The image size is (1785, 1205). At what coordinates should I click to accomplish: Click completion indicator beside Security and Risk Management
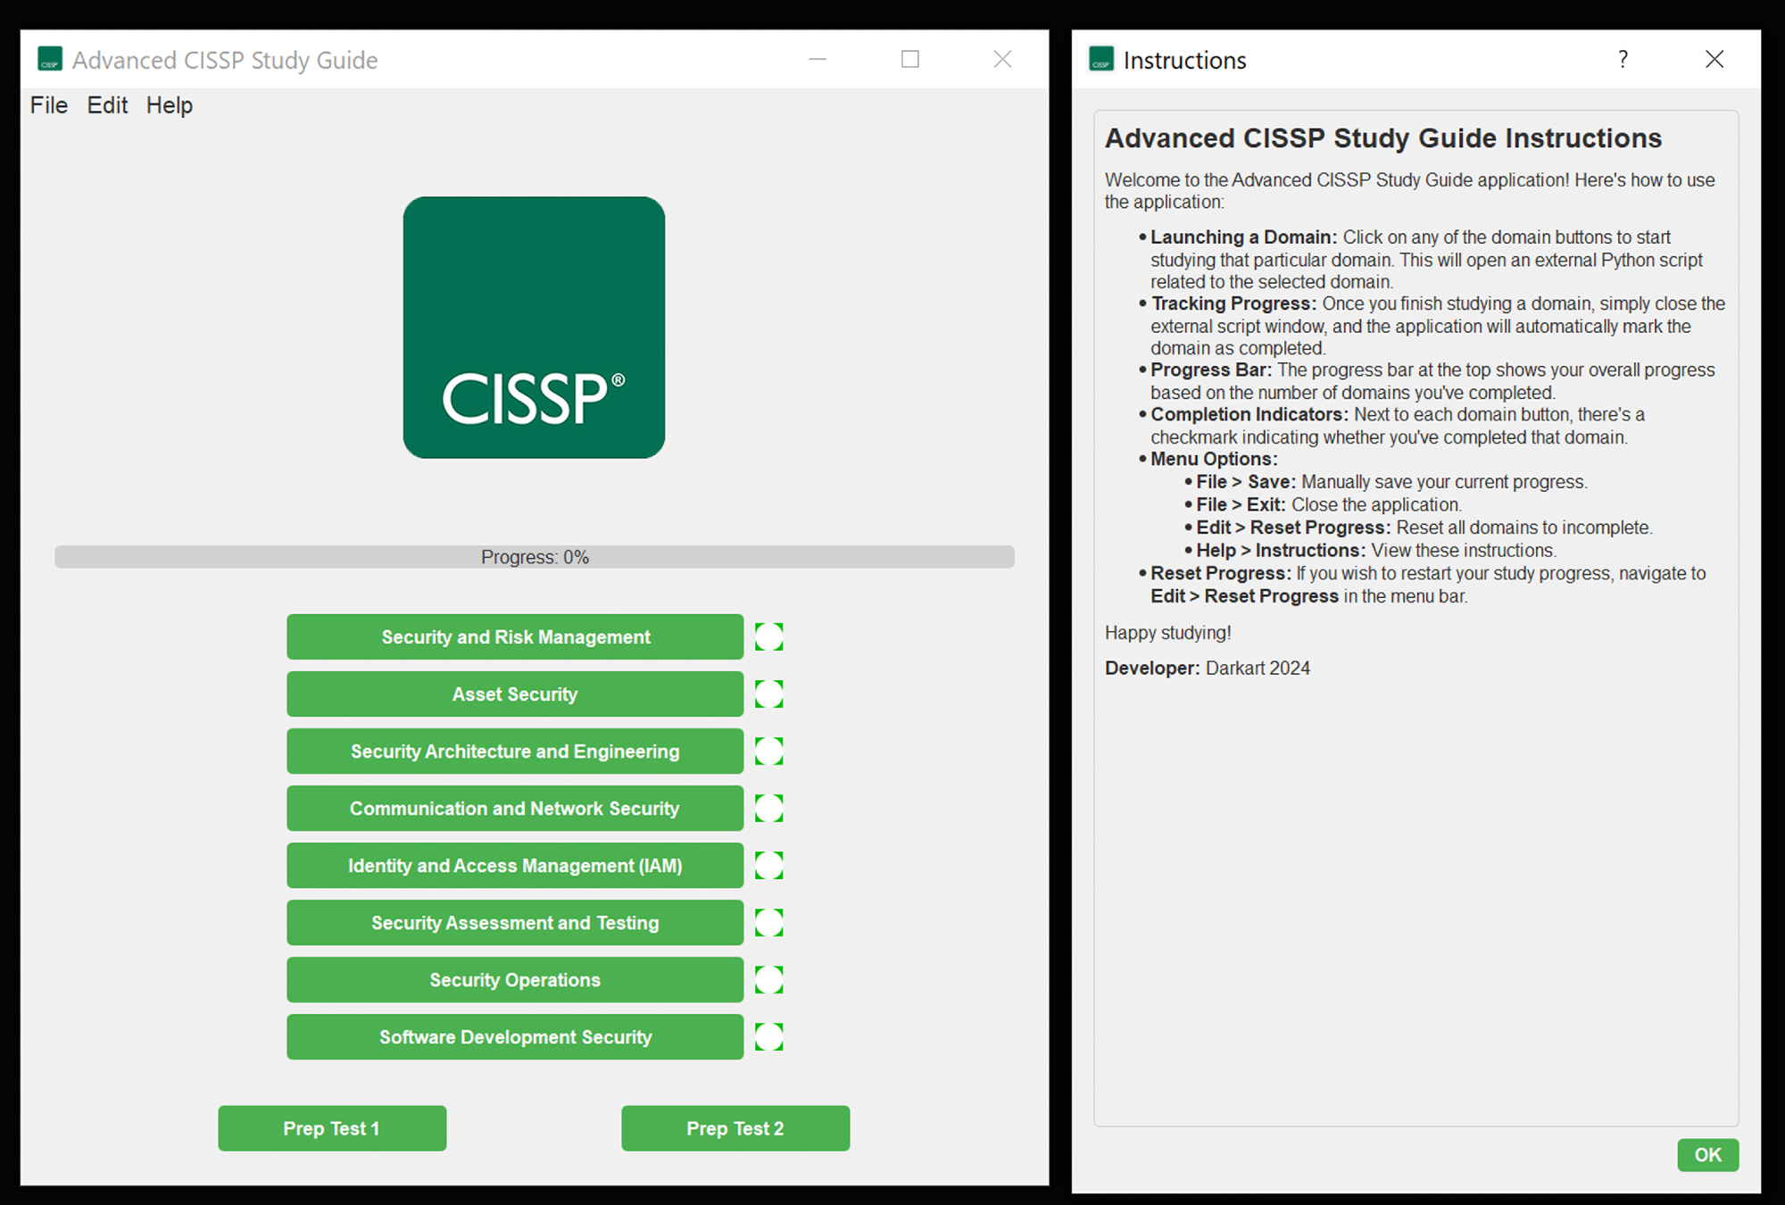click(769, 637)
